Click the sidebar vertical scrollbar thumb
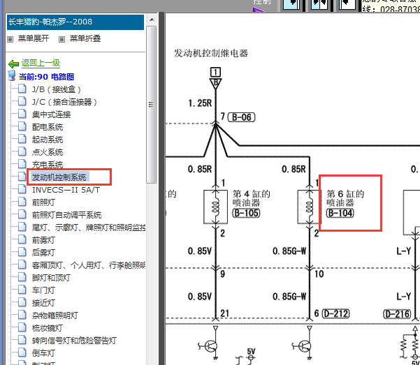Screen dimensions: 420x365 (x=152, y=105)
